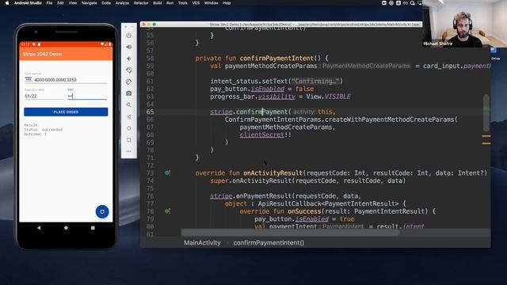
Task: Click MainActivity in the breadcrumb bar
Action: click(203, 243)
